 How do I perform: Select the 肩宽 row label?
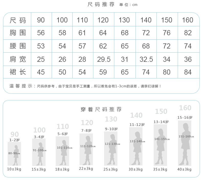click(x=18, y=59)
